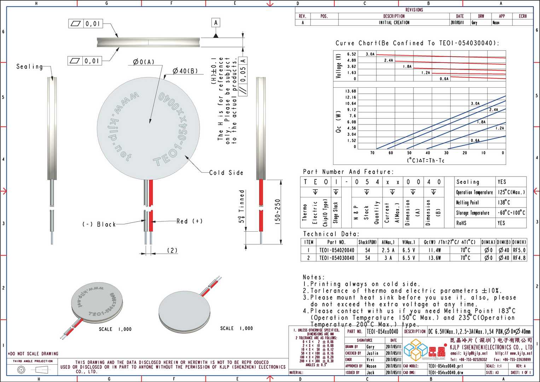The width and height of the screenshot is (540, 382).
Task: Click the arrow above N & P Stock Quantity
Action: [x=367, y=192]
